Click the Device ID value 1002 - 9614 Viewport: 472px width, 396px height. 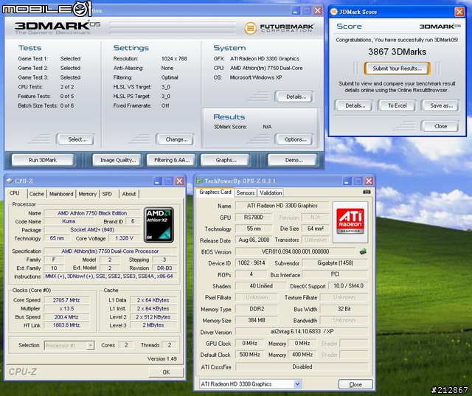(x=251, y=263)
